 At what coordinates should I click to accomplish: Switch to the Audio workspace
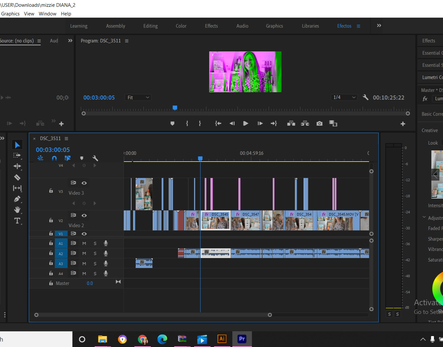[x=242, y=26]
